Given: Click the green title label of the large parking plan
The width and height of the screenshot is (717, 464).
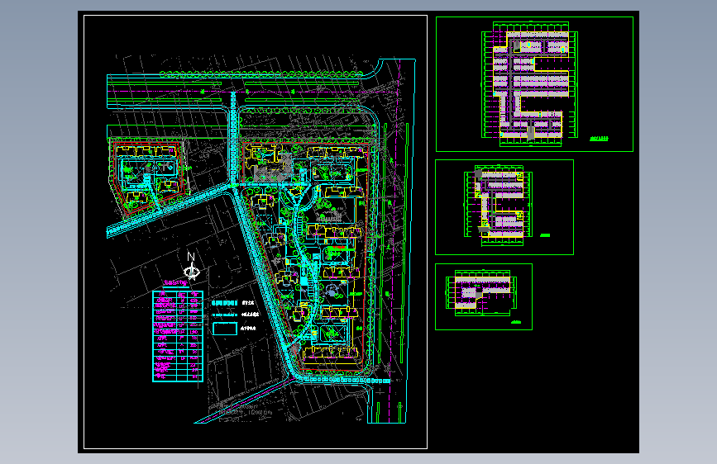Looking at the screenshot, I should [599, 139].
